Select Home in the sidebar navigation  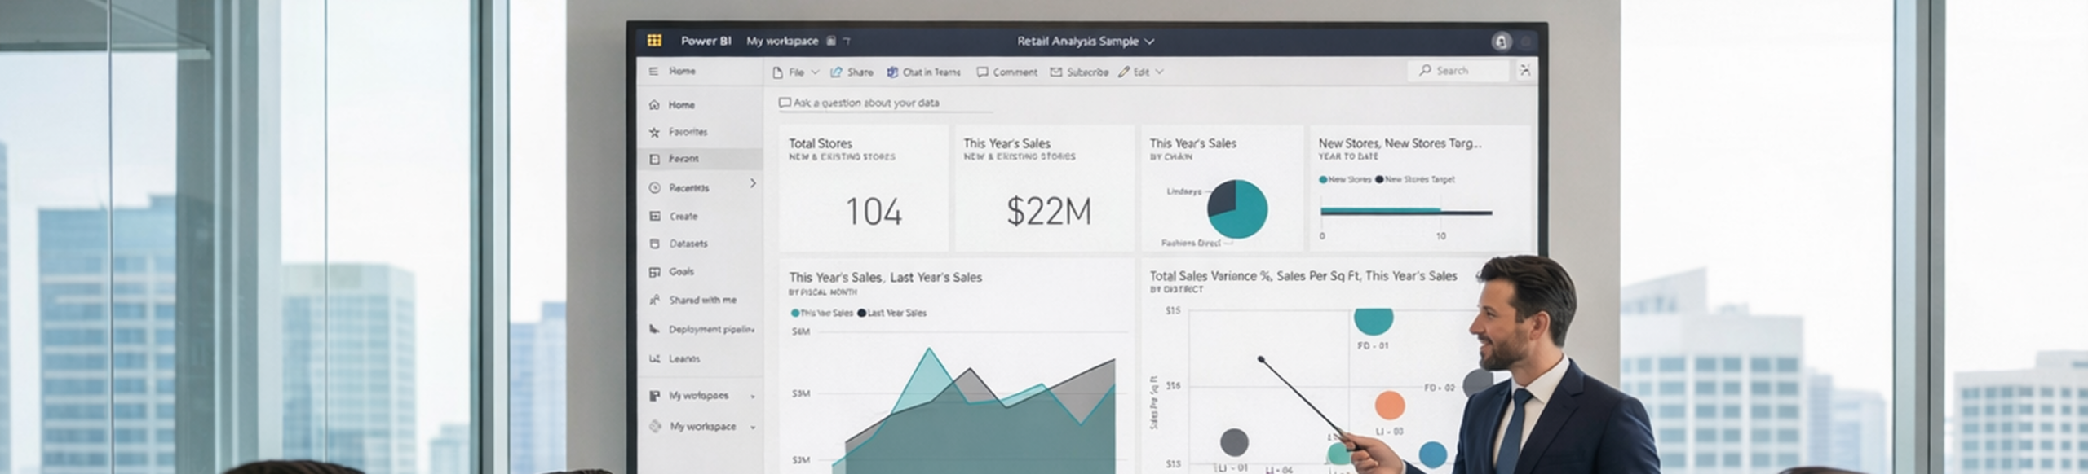click(681, 105)
